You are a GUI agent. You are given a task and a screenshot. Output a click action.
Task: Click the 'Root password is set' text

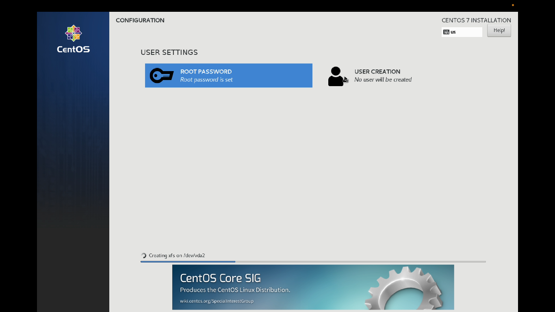click(206, 80)
